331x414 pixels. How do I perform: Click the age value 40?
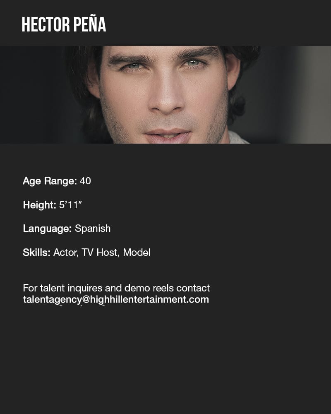pyautogui.click(x=85, y=181)
